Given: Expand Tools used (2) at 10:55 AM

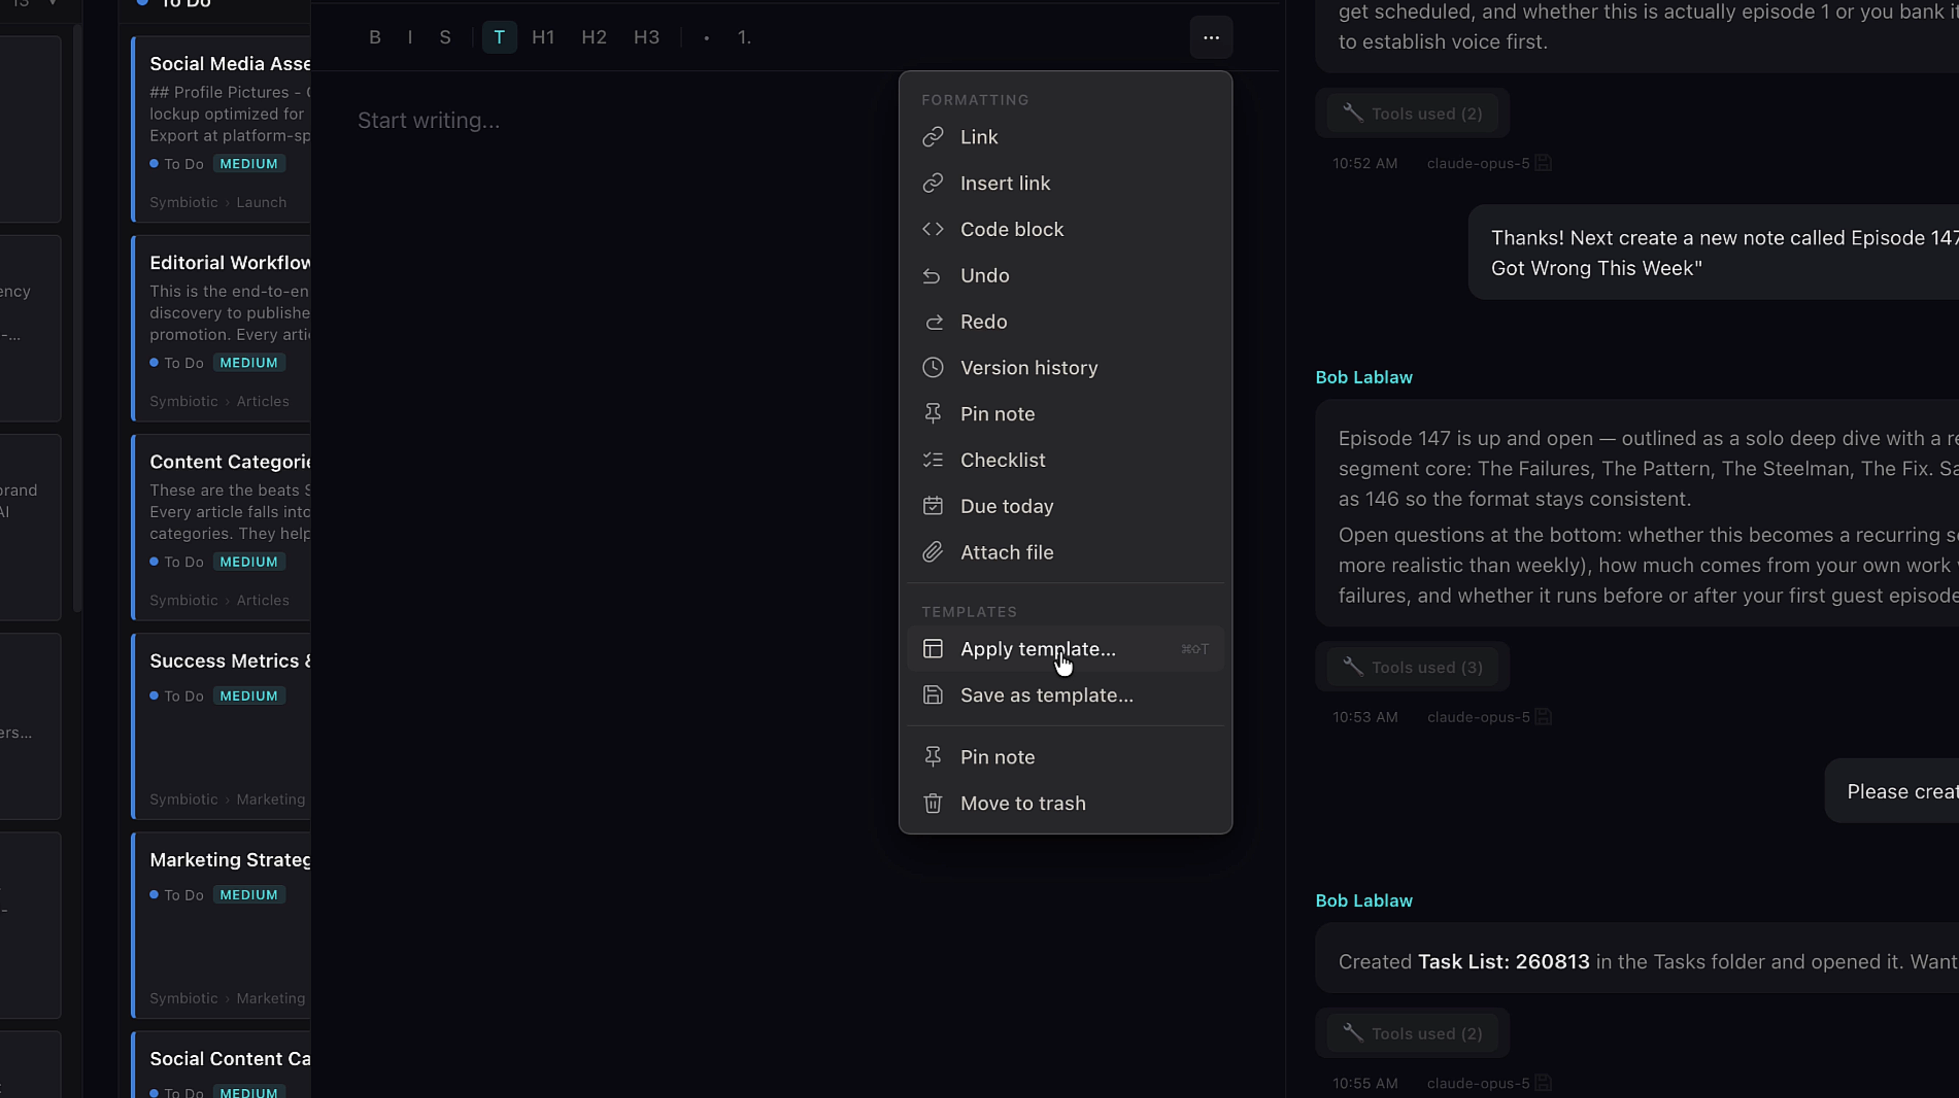Looking at the screenshot, I should (x=1412, y=1034).
